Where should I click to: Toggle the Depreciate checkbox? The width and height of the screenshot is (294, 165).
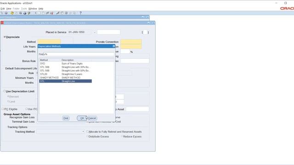5,37
